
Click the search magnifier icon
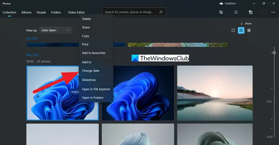pos(161,12)
